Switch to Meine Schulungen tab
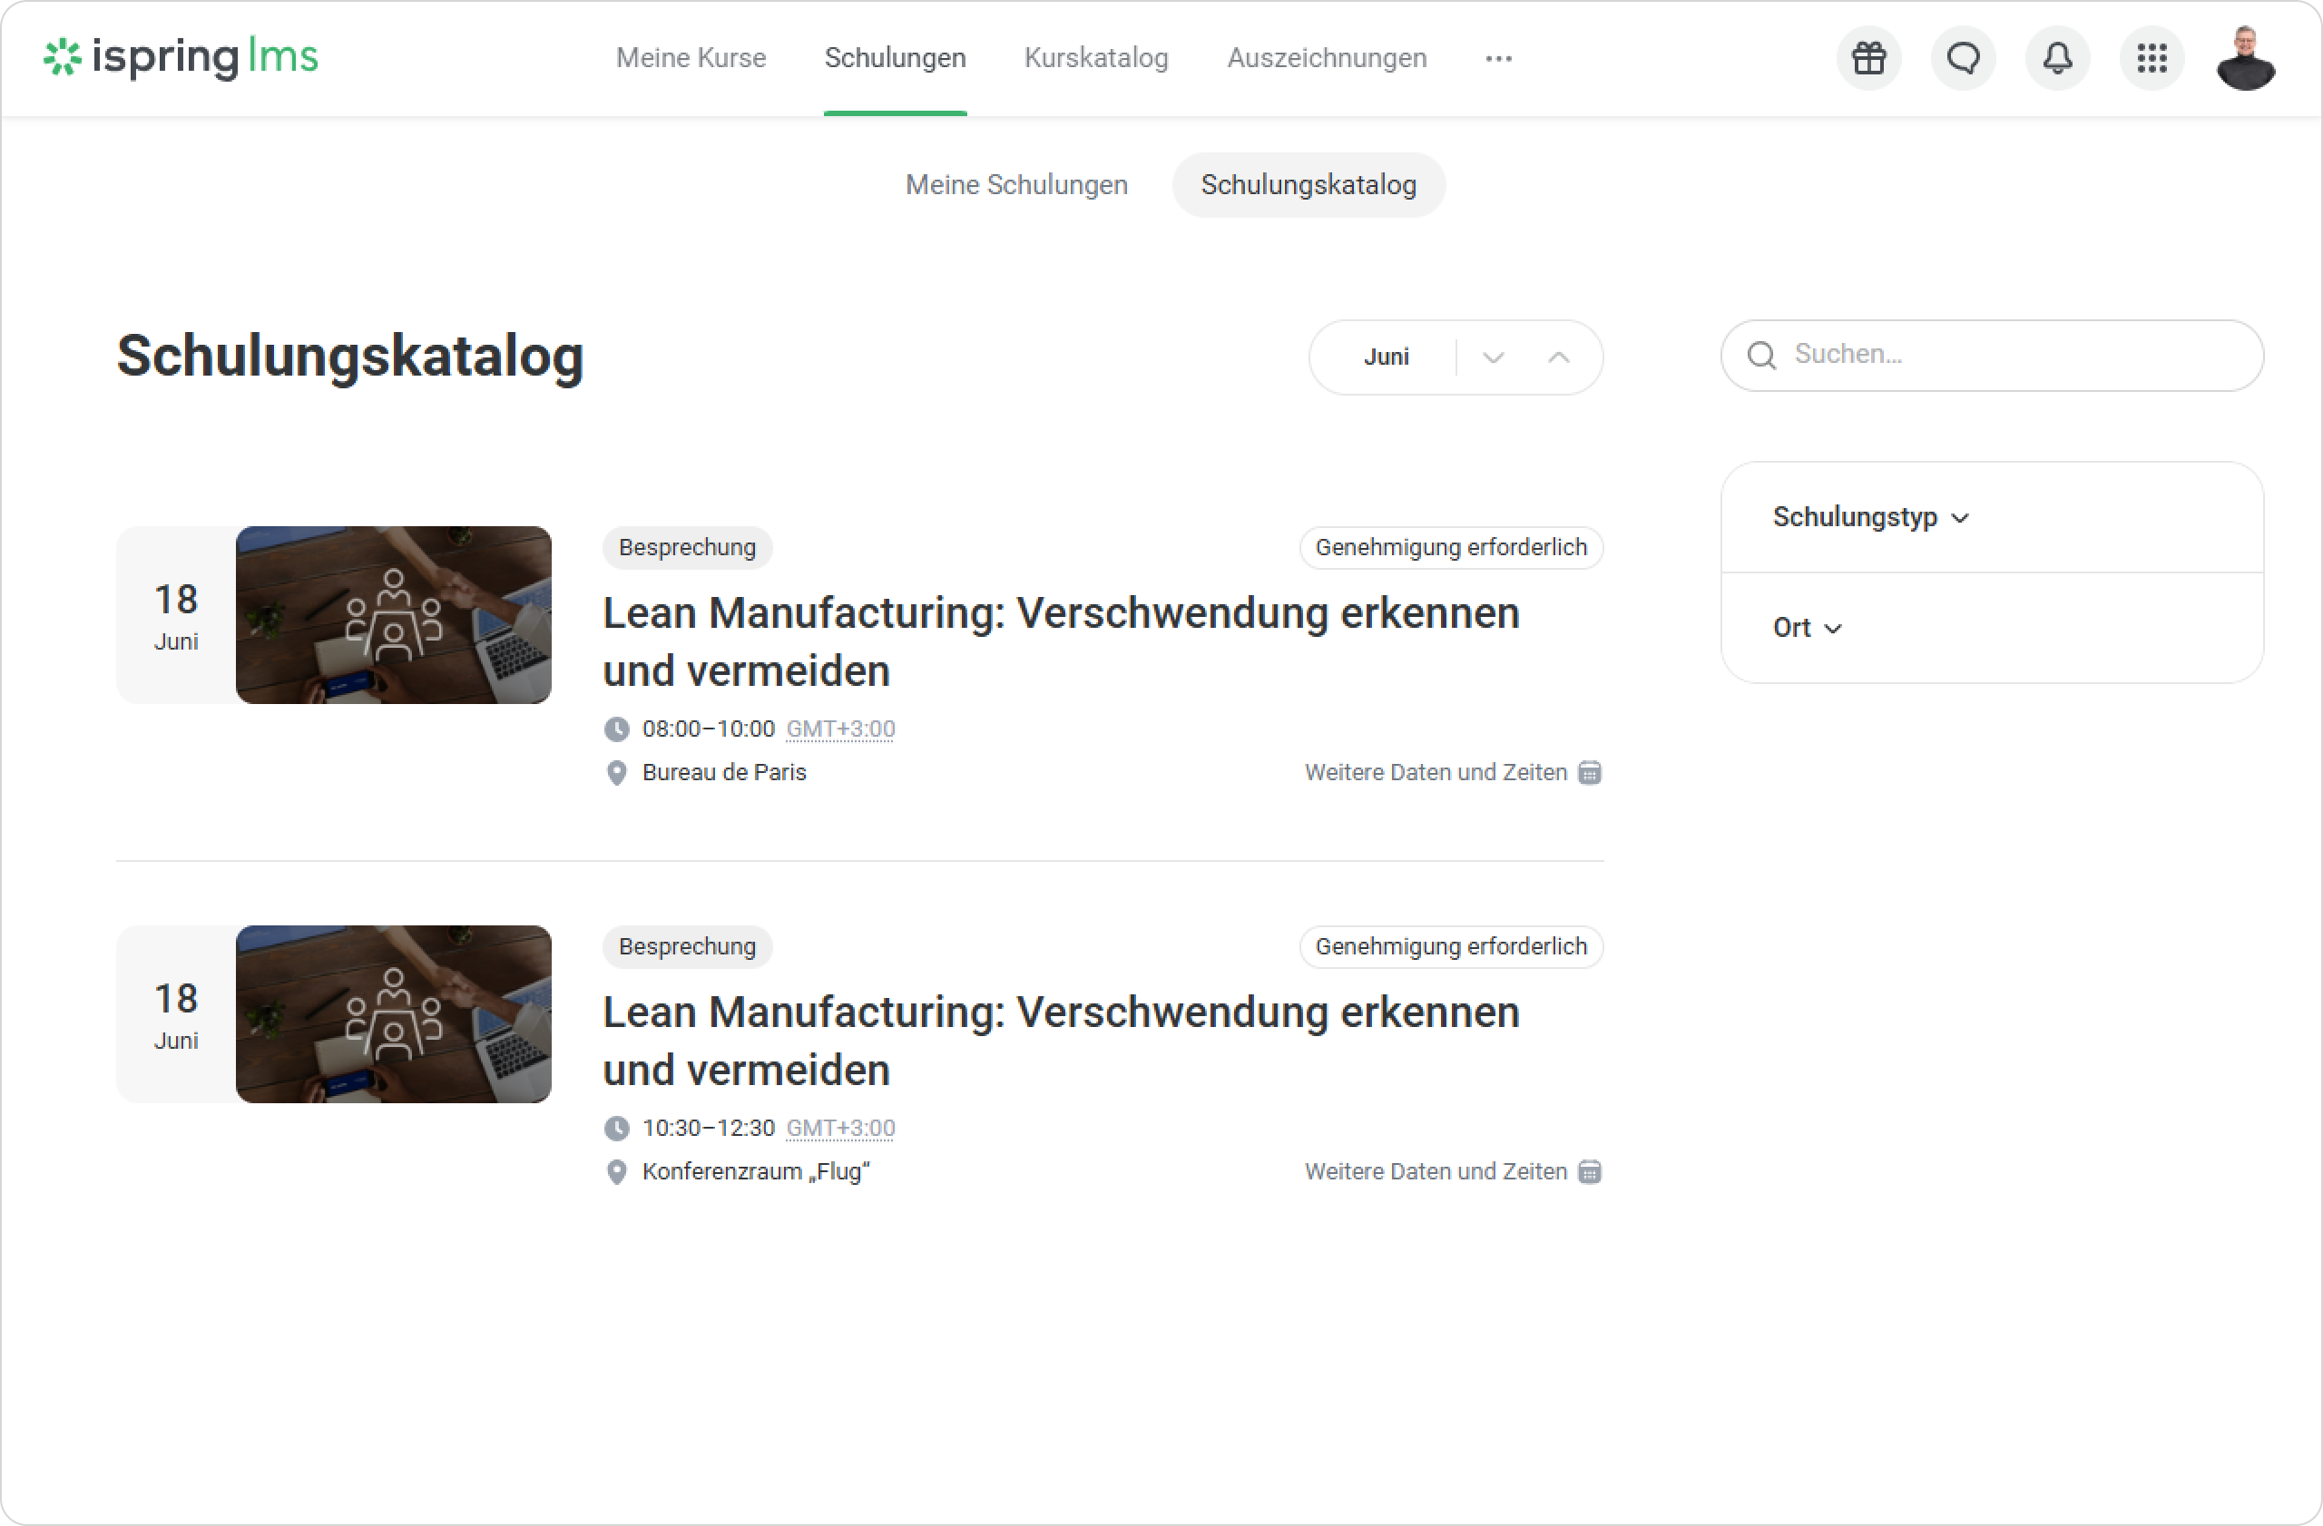This screenshot has width=2323, height=1526. [1016, 184]
